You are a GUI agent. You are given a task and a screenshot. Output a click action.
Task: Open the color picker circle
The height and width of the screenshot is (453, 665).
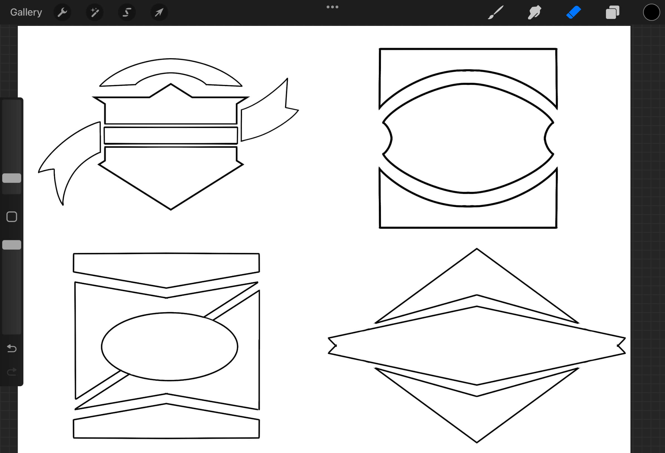click(651, 12)
